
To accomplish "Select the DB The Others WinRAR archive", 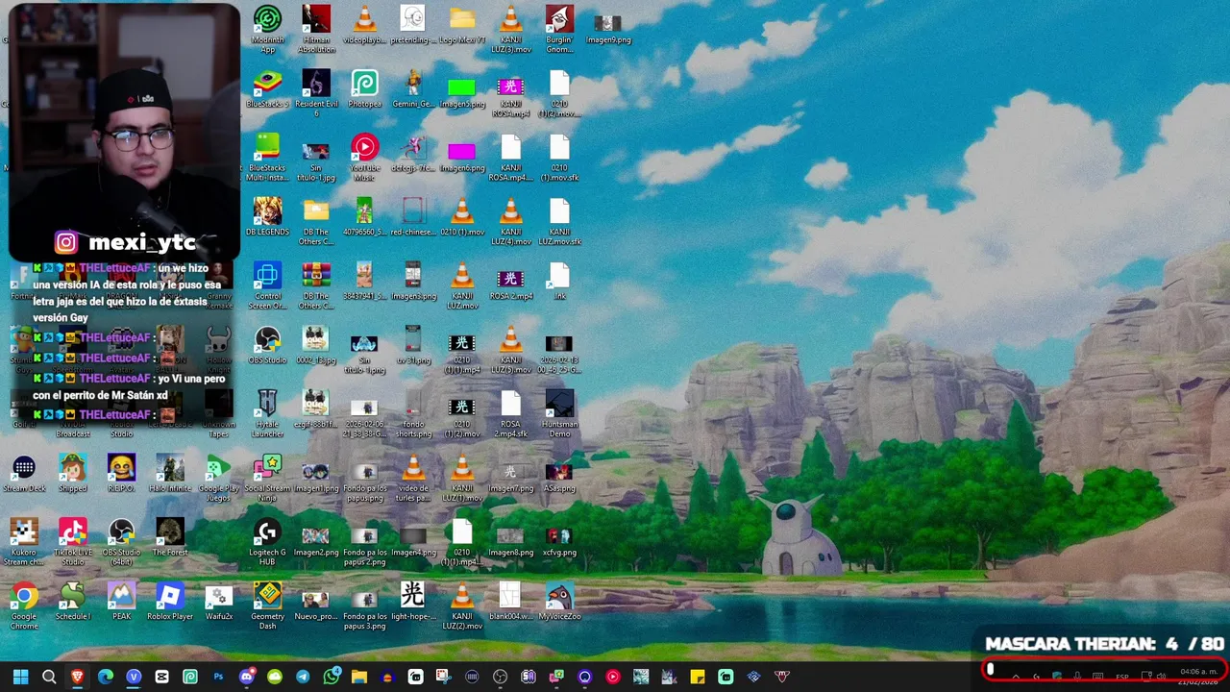I will tap(316, 285).
